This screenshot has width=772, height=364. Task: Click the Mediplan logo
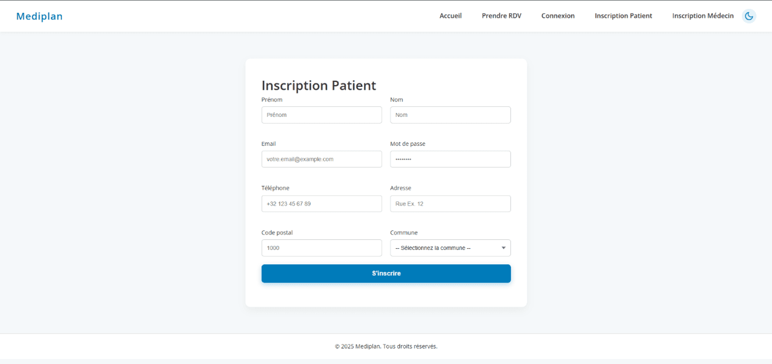[39, 16]
